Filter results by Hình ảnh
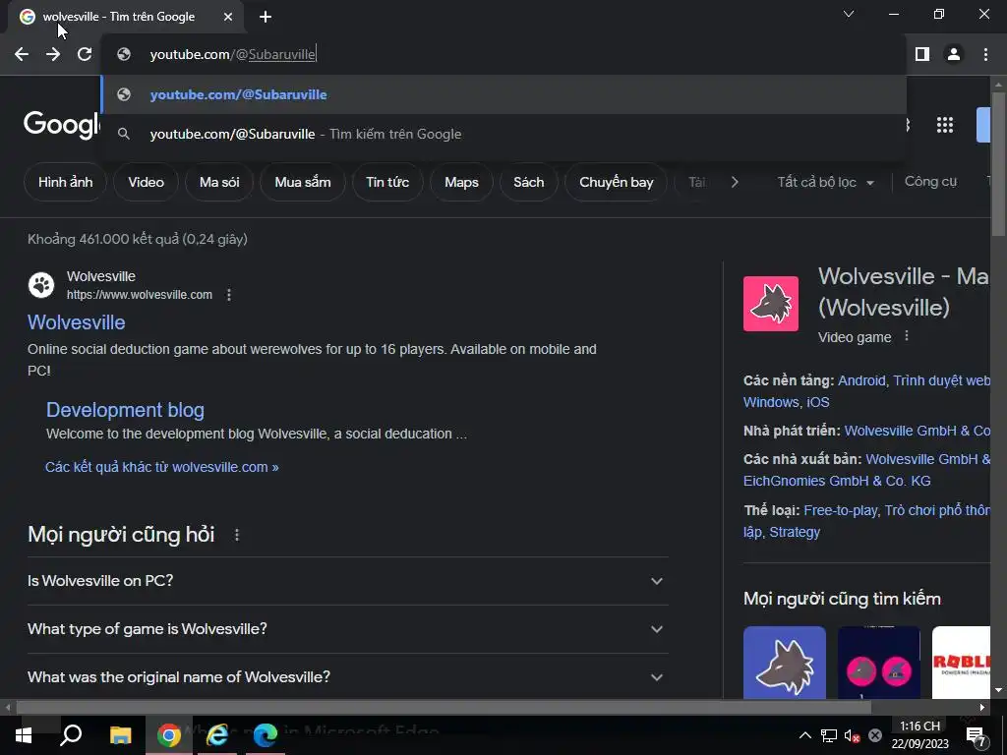The image size is (1007, 755). [x=65, y=182]
